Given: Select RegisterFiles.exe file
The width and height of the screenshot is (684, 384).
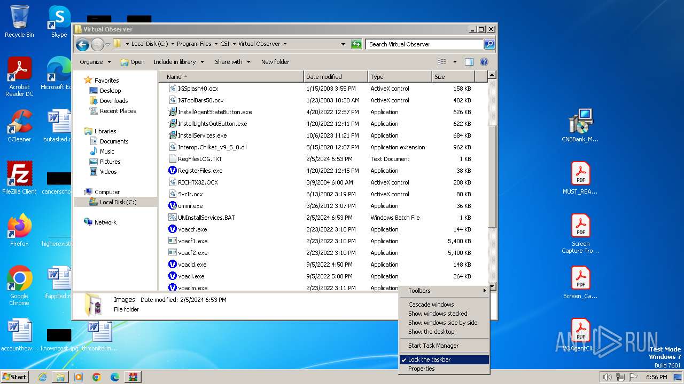Looking at the screenshot, I should click(x=200, y=171).
